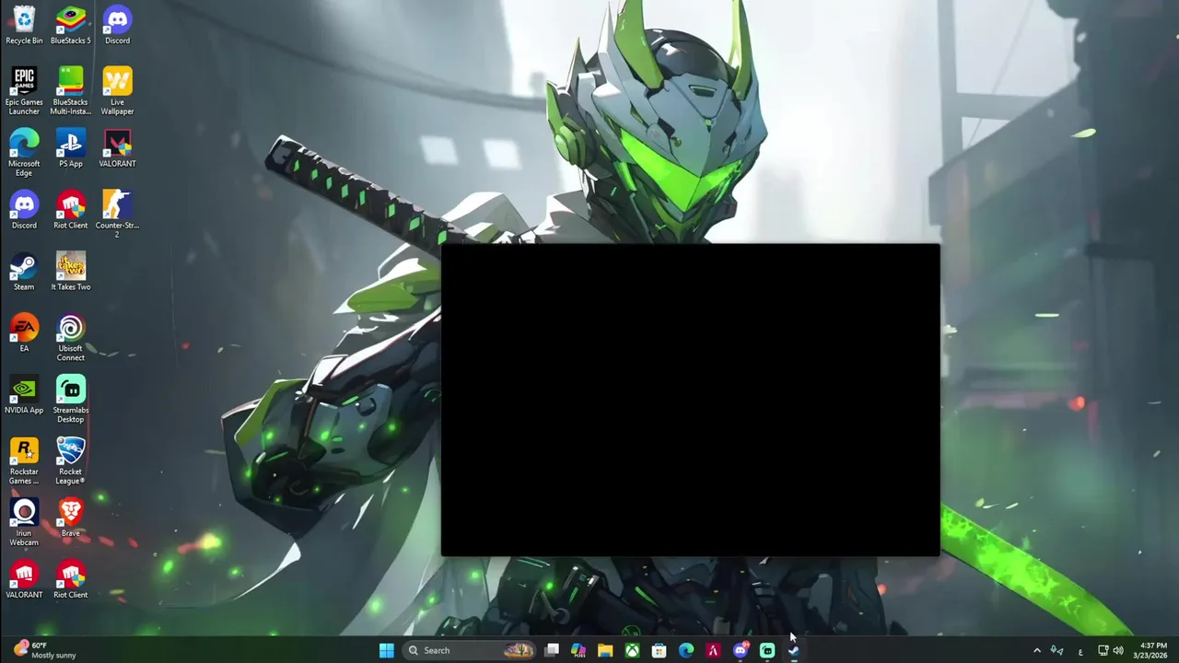Image resolution: width=1179 pixels, height=663 pixels.
Task: Show hidden system tray icons chevron
Action: point(1036,651)
